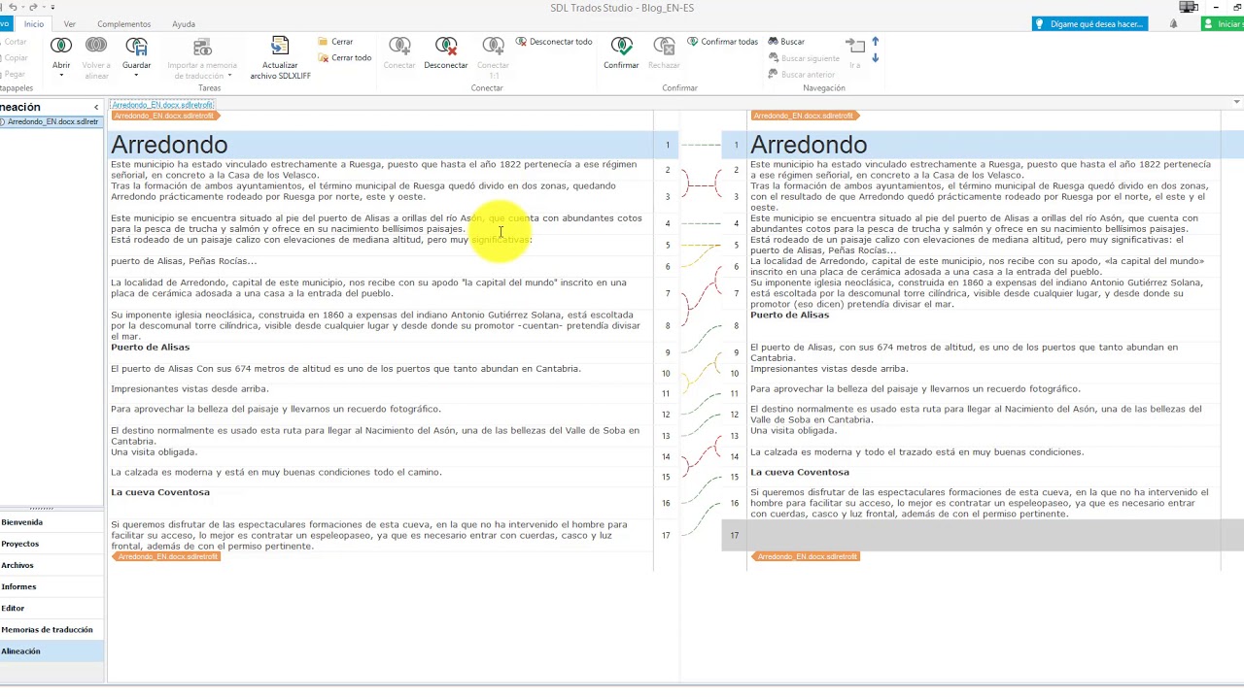The height and width of the screenshot is (699, 1244).
Task: Click right segment 'La calzada es moderna y todo el trazado'
Action: pos(916,451)
